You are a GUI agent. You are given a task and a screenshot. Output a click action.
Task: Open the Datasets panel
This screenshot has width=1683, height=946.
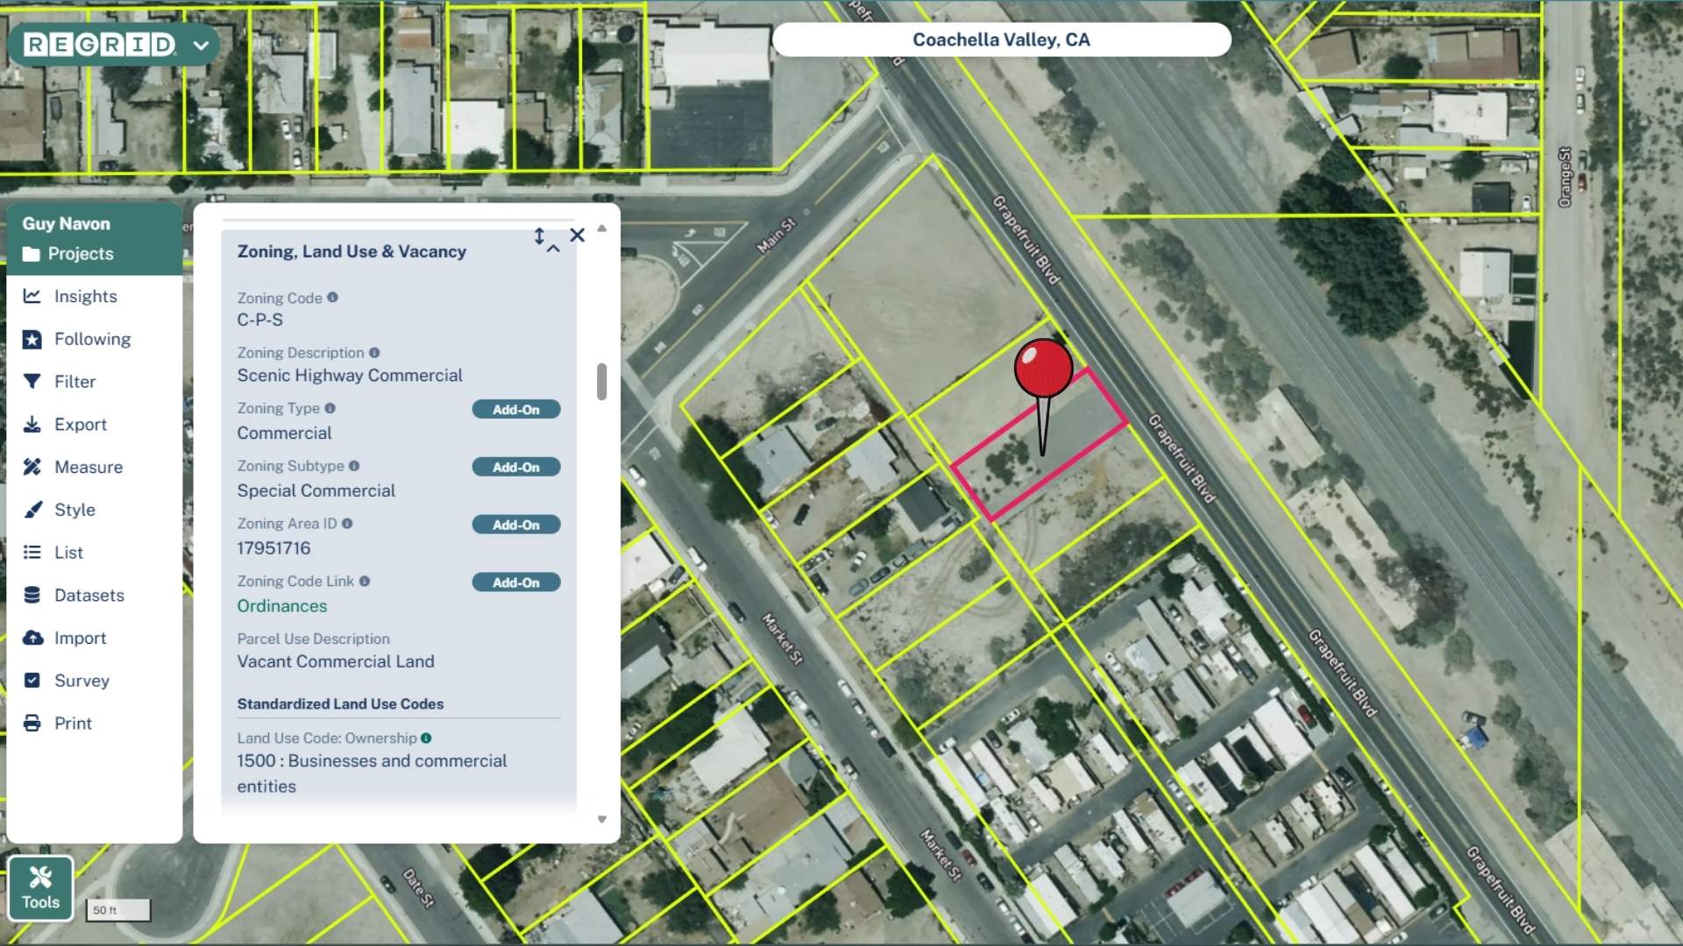(89, 595)
